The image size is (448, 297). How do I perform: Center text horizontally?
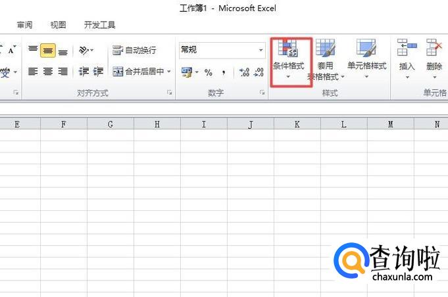[x=48, y=71]
